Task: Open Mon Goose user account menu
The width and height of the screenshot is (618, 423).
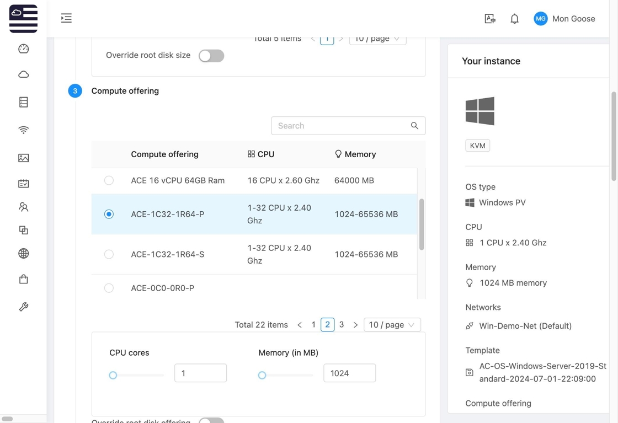Action: click(x=564, y=19)
